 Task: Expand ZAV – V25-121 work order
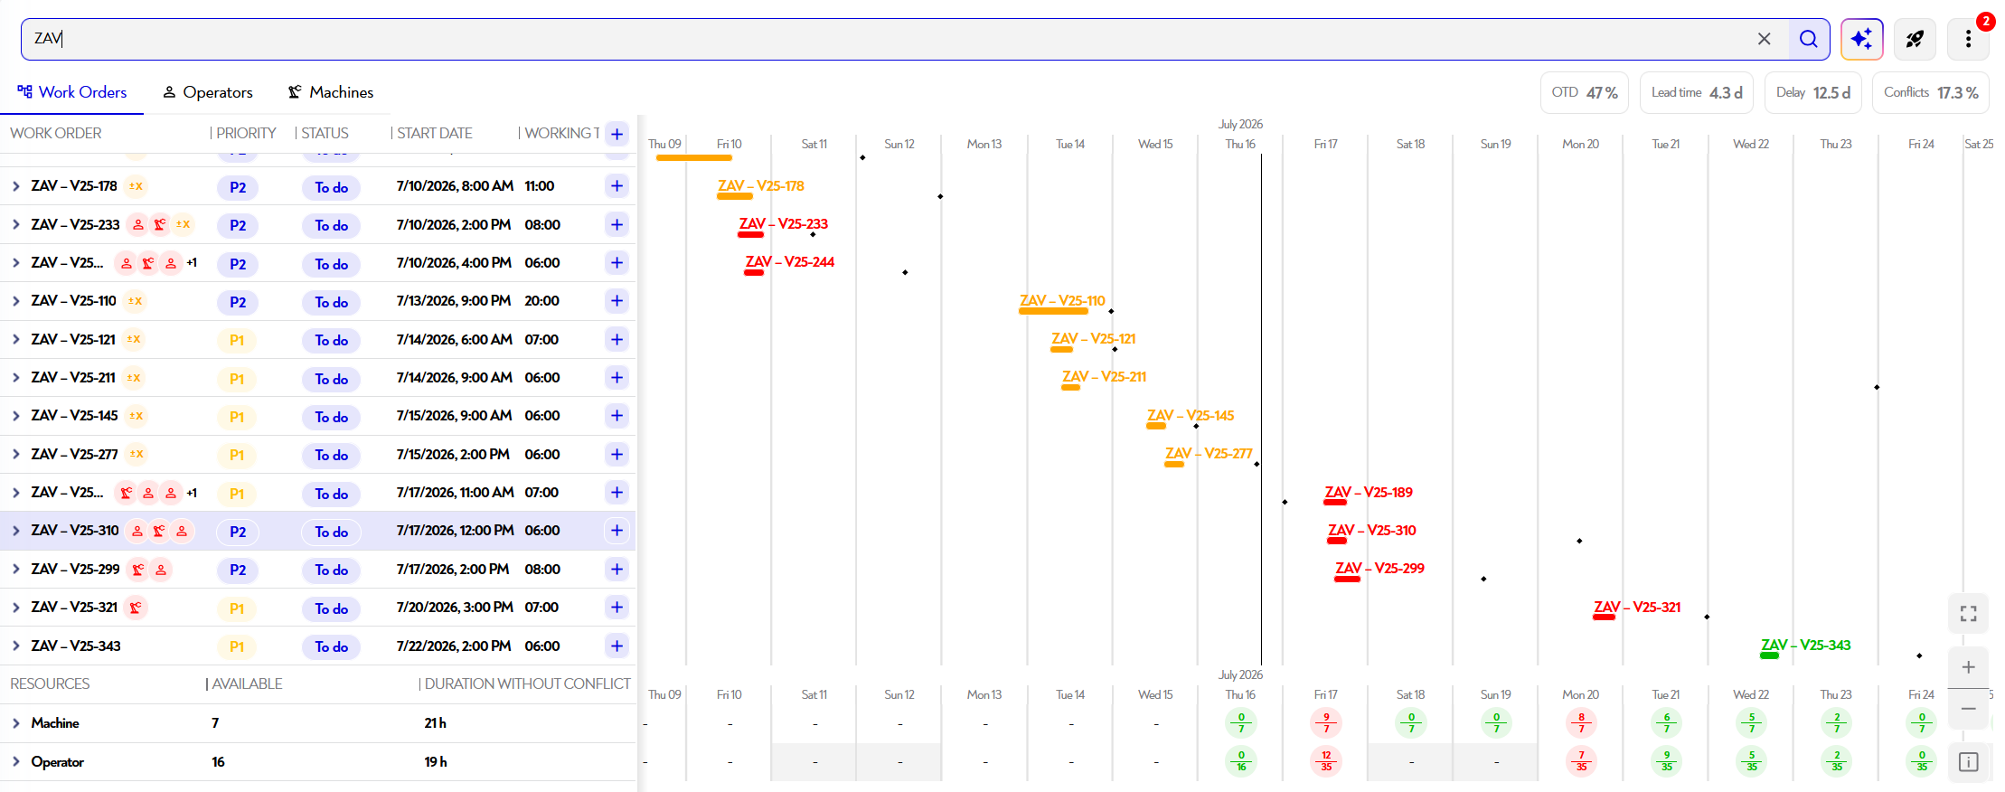point(16,339)
